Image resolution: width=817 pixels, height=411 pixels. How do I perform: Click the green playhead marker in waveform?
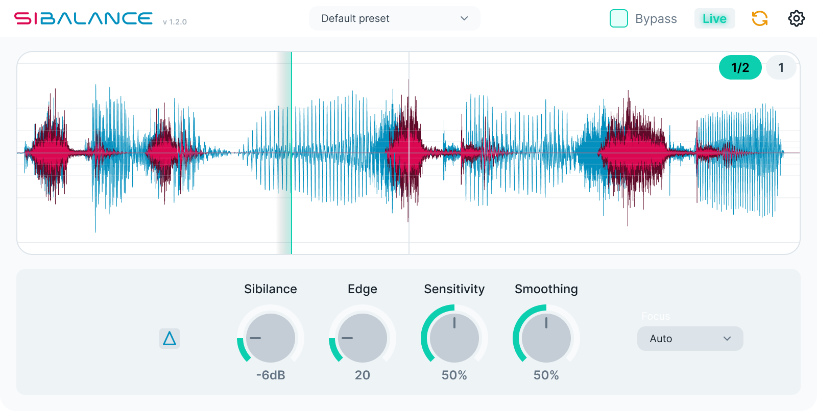click(x=292, y=153)
